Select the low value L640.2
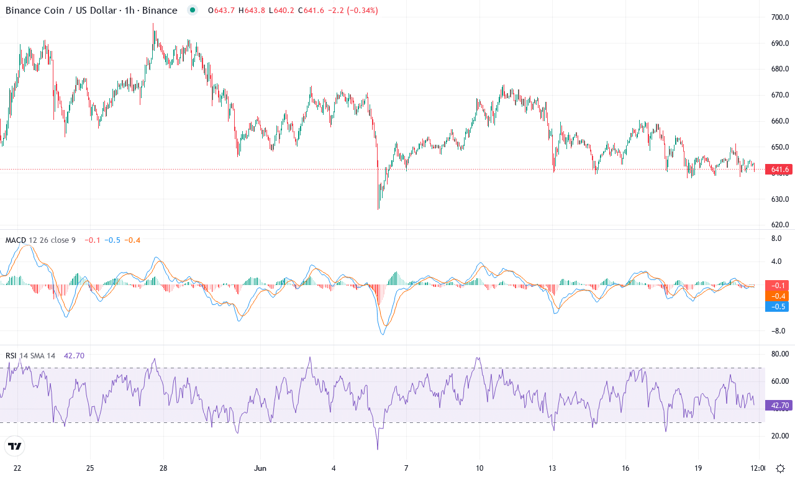 tap(281, 11)
